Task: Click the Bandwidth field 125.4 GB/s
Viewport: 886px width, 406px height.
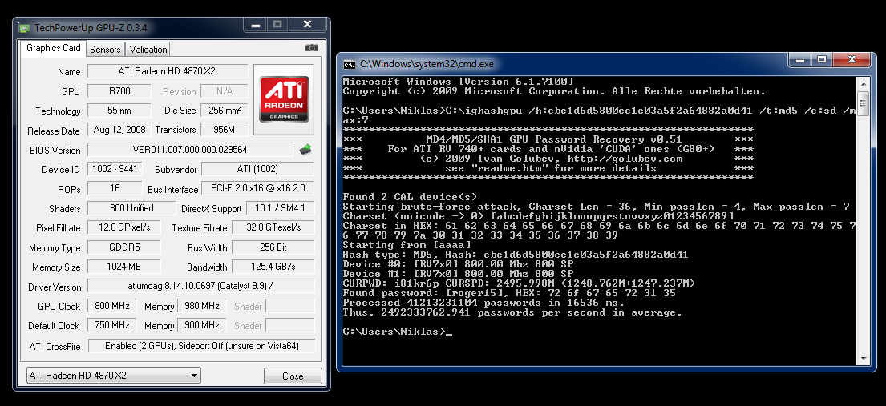Action: click(273, 267)
